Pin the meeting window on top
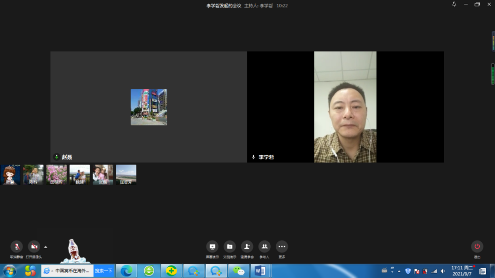This screenshot has height=278, width=495. pos(454,4)
